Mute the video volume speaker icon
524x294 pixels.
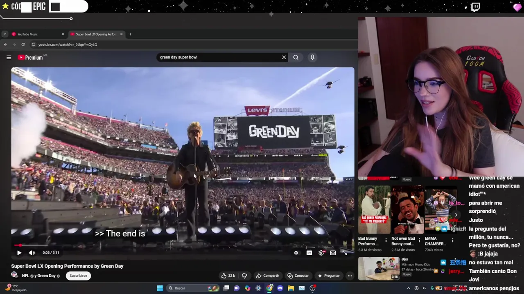32,253
